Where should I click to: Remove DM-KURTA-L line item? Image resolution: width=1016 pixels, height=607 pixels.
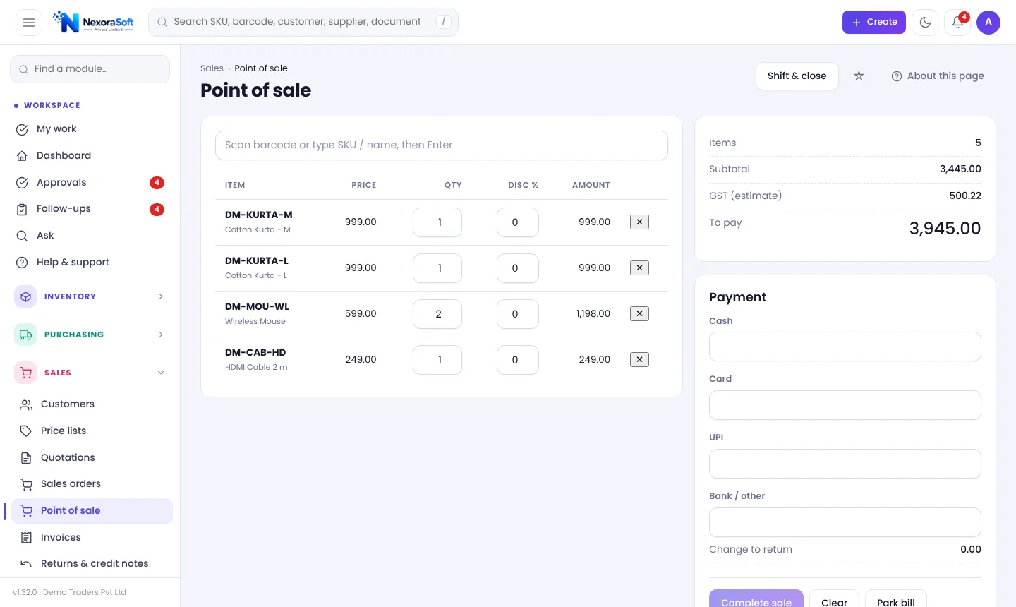click(x=639, y=268)
